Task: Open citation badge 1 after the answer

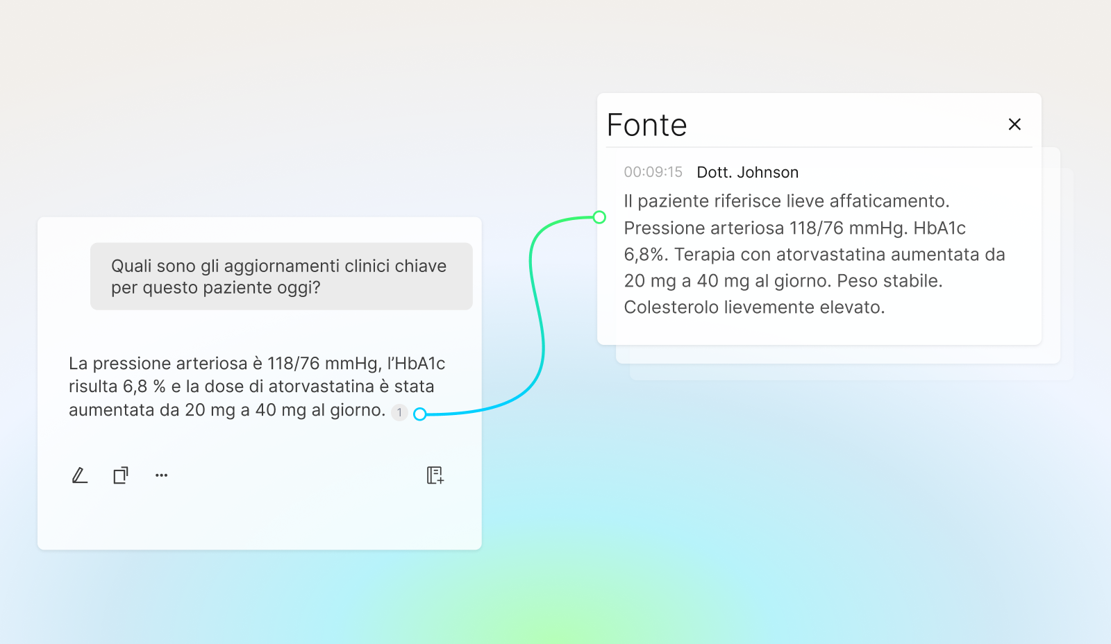Action: [399, 412]
